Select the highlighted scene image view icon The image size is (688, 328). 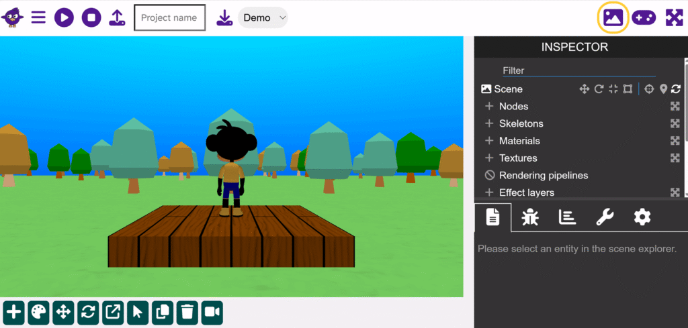tap(613, 17)
